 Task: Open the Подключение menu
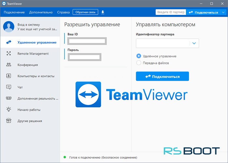point(14,12)
